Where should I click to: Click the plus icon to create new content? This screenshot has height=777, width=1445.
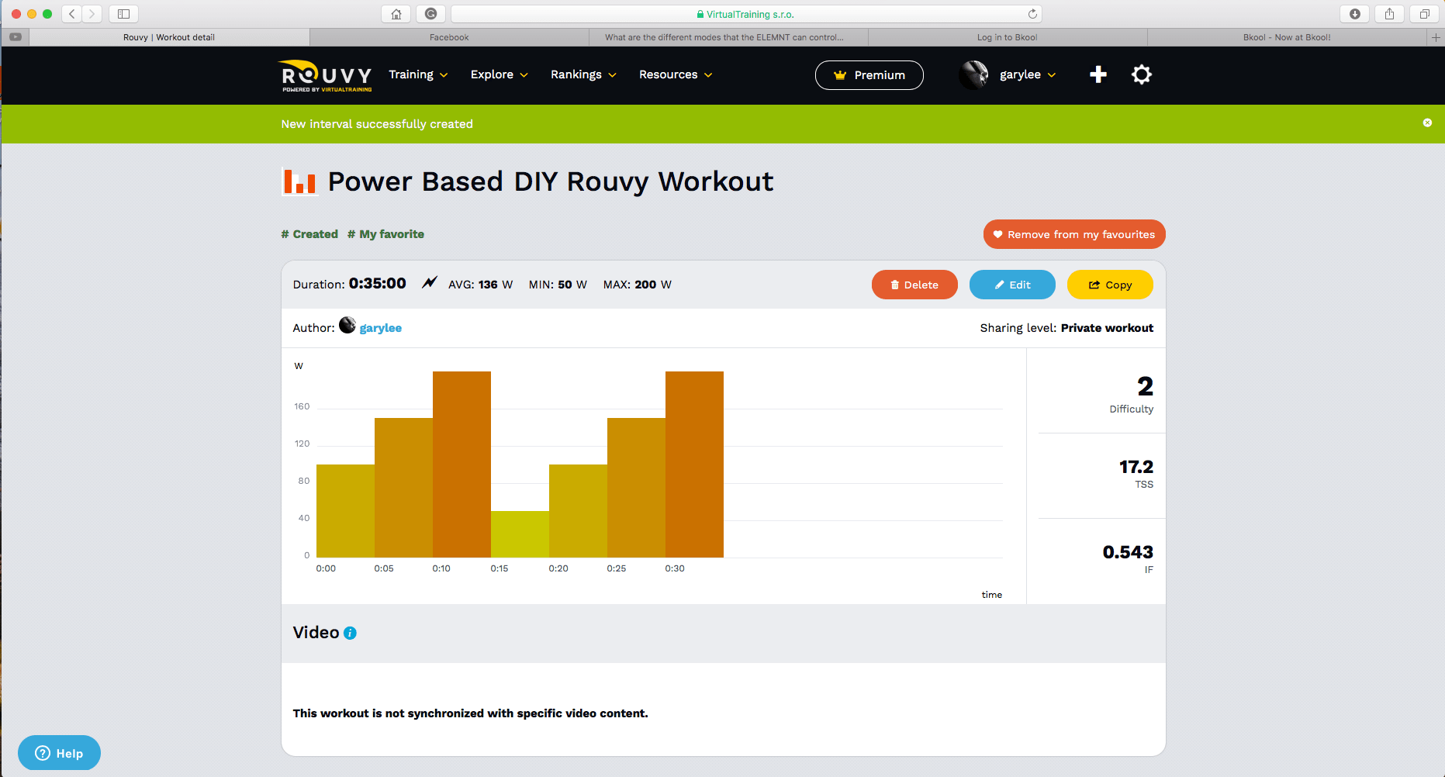pos(1098,74)
